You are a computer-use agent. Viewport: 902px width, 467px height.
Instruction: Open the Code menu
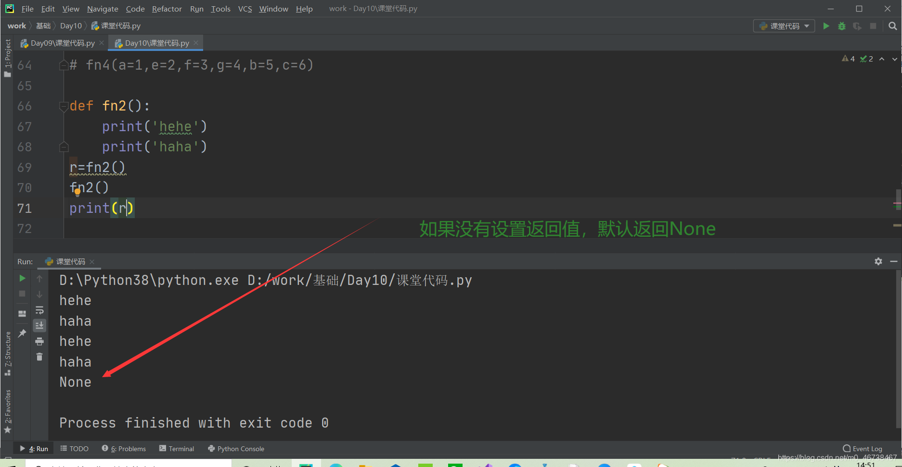point(135,9)
